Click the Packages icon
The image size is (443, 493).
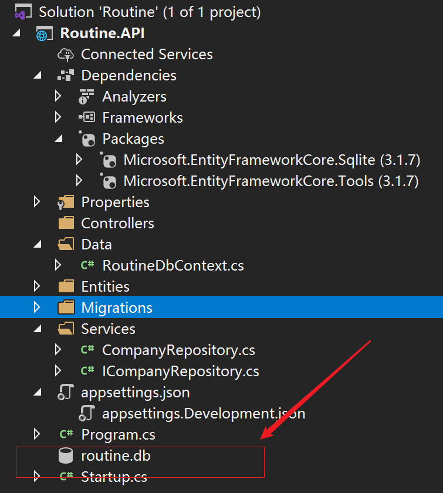pyautogui.click(x=86, y=139)
